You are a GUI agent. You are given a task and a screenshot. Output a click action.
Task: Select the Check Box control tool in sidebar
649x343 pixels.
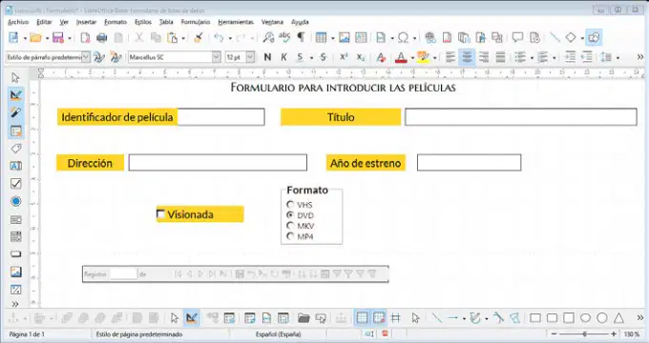tap(15, 184)
